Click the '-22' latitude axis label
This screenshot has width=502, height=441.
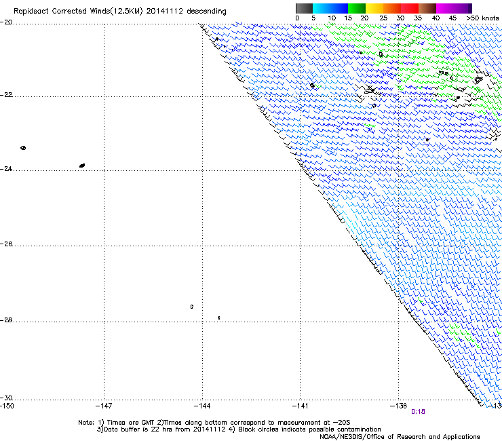pos(6,95)
